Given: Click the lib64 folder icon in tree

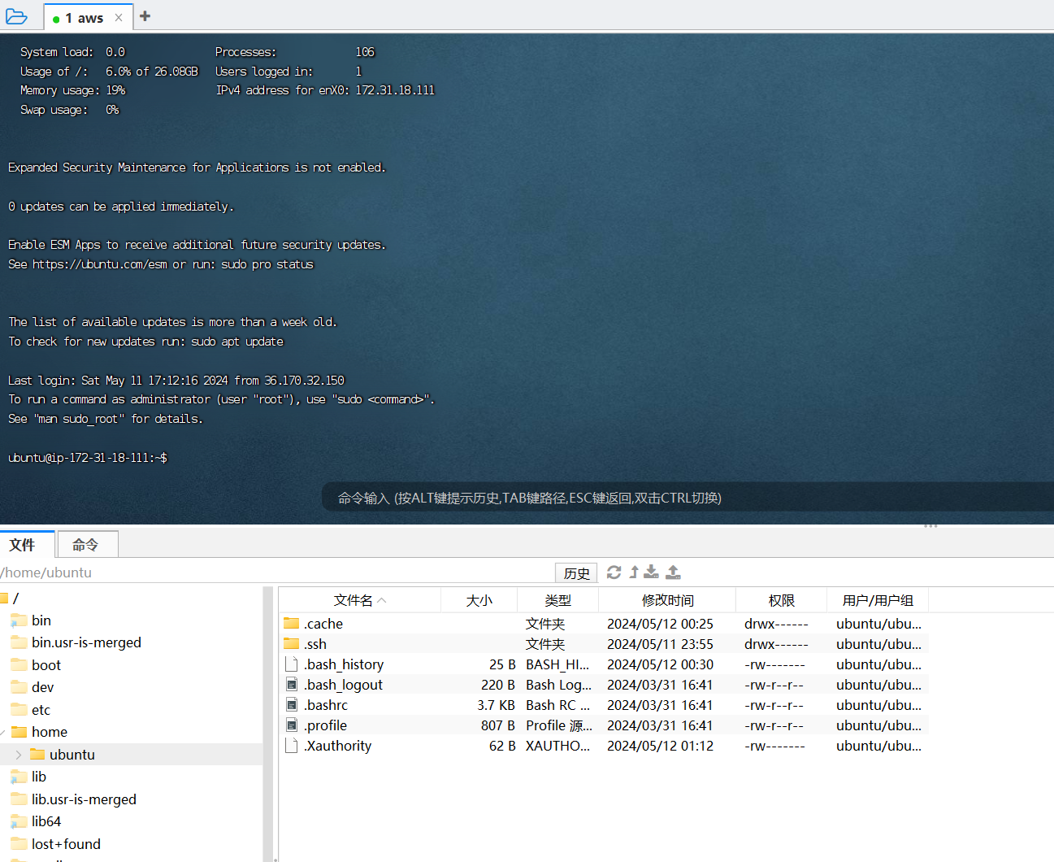Looking at the screenshot, I should [19, 821].
